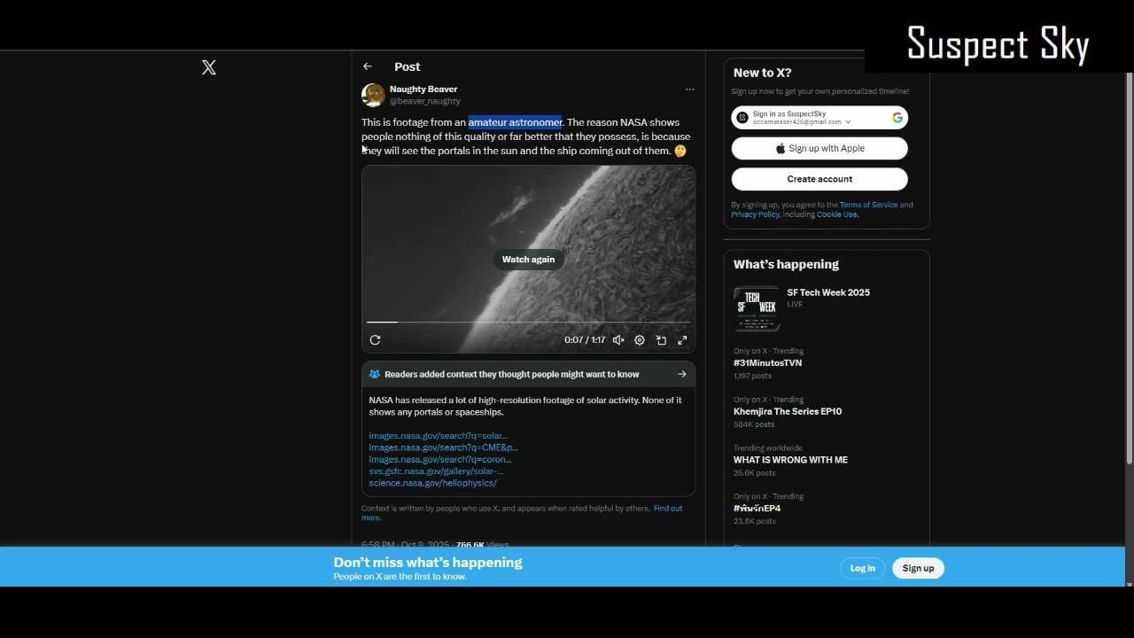Click Create account button
The width and height of the screenshot is (1134, 638).
(819, 179)
